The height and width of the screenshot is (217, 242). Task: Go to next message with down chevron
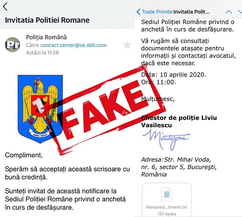coord(240,12)
